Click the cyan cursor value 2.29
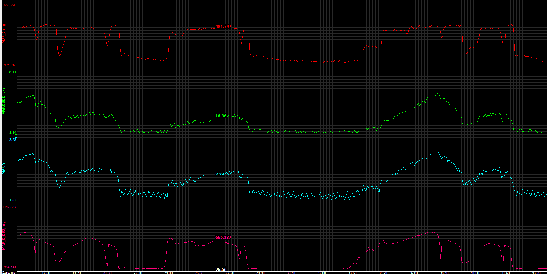The width and height of the screenshot is (547, 274). (220, 174)
